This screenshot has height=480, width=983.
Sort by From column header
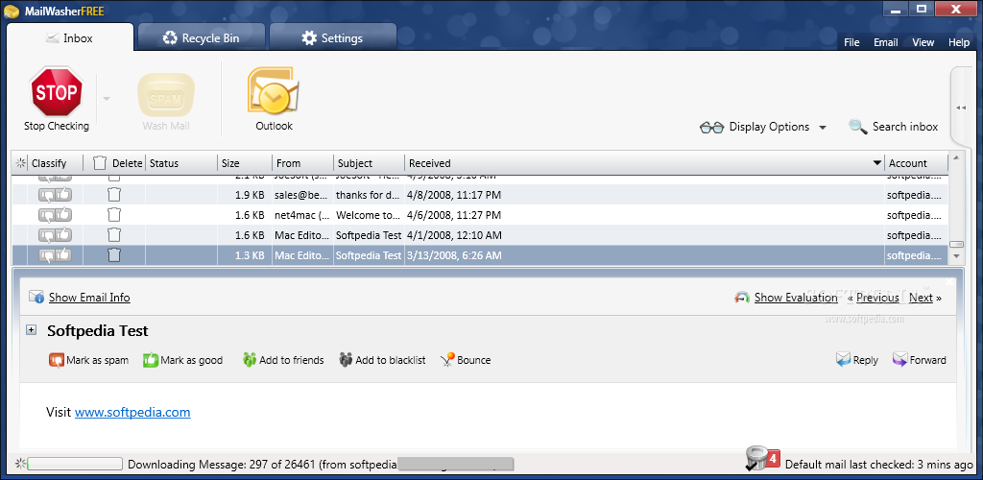tap(302, 163)
